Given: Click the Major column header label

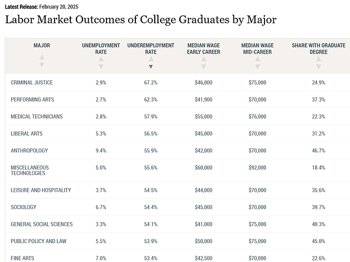Looking at the screenshot, I should [42, 46].
